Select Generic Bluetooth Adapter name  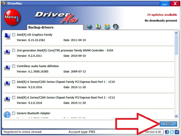coord(34,113)
